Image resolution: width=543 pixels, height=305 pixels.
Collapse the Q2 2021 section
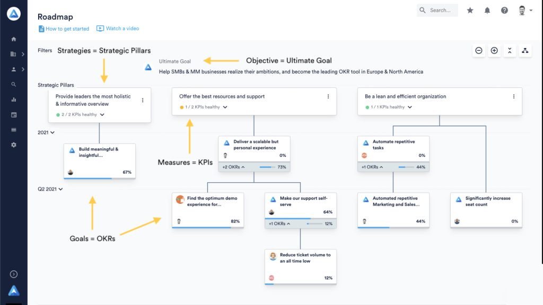point(50,189)
